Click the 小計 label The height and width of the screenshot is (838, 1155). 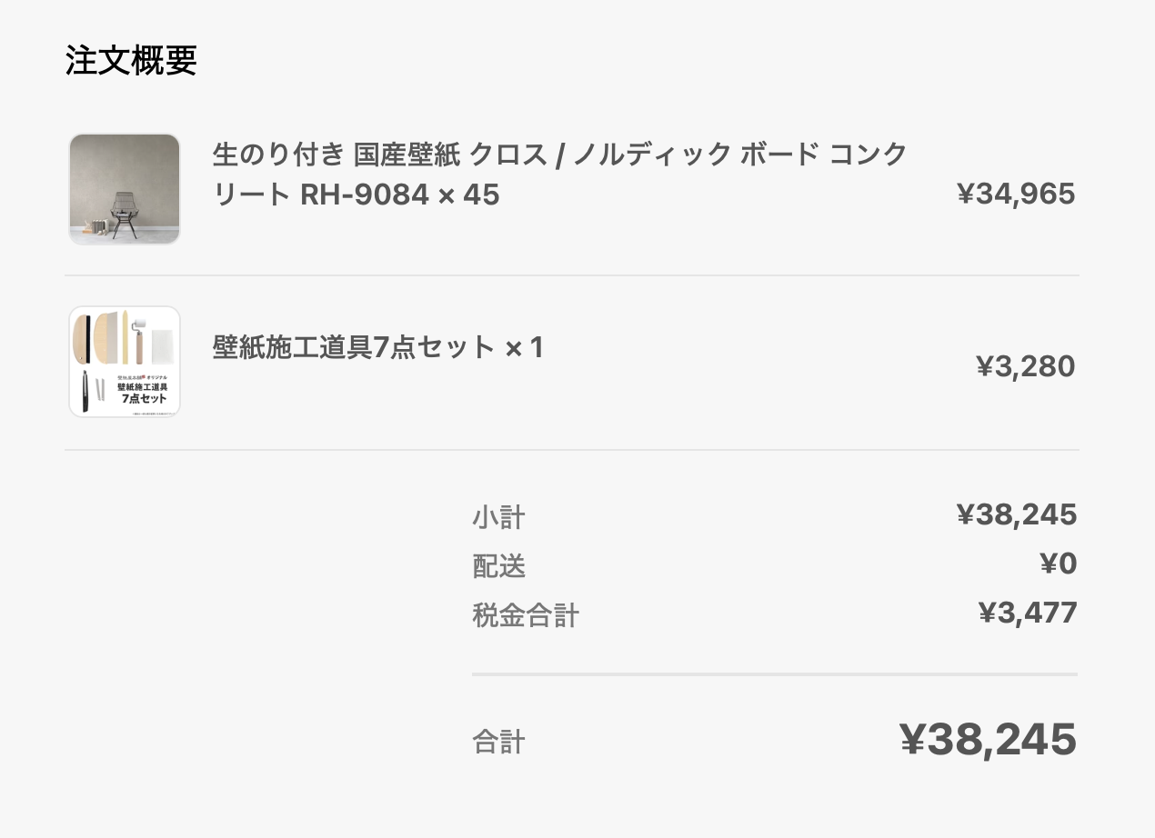coord(498,518)
